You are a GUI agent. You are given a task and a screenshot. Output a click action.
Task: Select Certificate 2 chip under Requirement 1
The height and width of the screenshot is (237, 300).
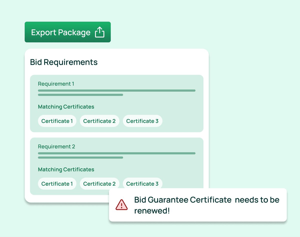point(99,121)
